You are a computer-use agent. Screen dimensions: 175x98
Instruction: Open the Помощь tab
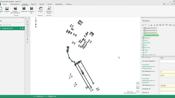[69, 4]
